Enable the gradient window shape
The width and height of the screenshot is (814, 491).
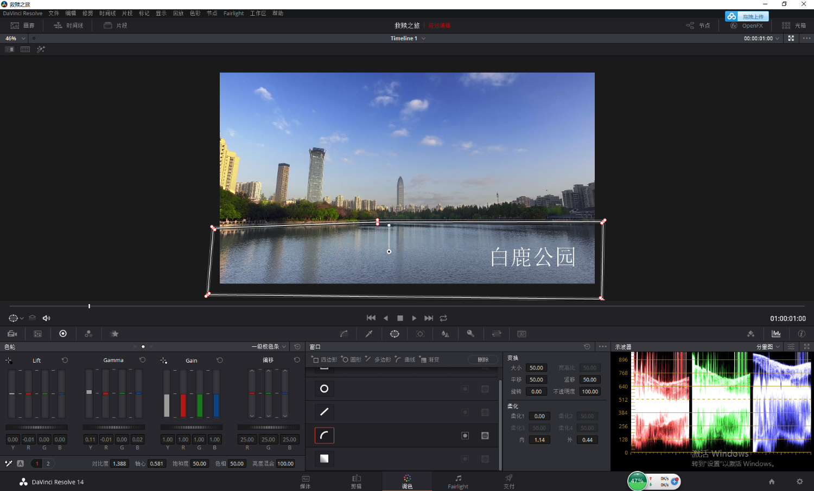click(325, 459)
